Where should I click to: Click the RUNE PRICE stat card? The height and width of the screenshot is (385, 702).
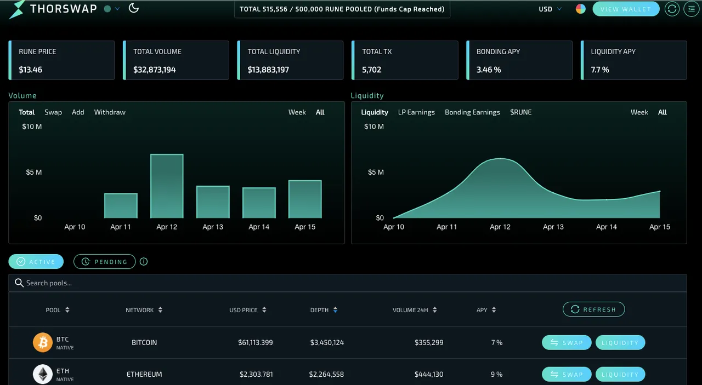(61, 60)
